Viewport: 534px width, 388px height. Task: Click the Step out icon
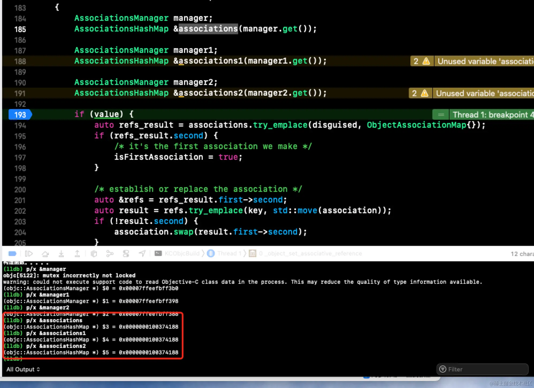tap(77, 254)
